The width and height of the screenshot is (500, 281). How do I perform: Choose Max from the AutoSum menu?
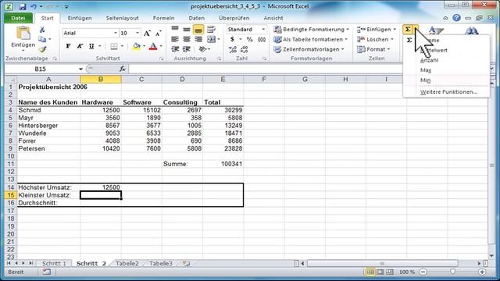(x=426, y=70)
